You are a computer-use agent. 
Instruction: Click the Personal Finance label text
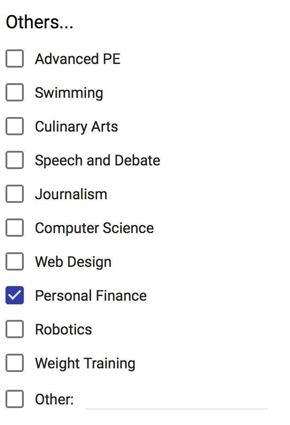tap(91, 296)
